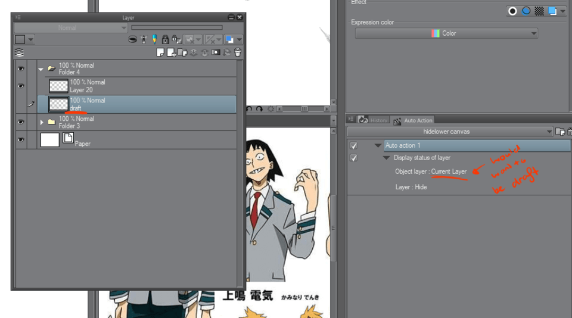Open the palette color dropdown arrow

point(30,39)
